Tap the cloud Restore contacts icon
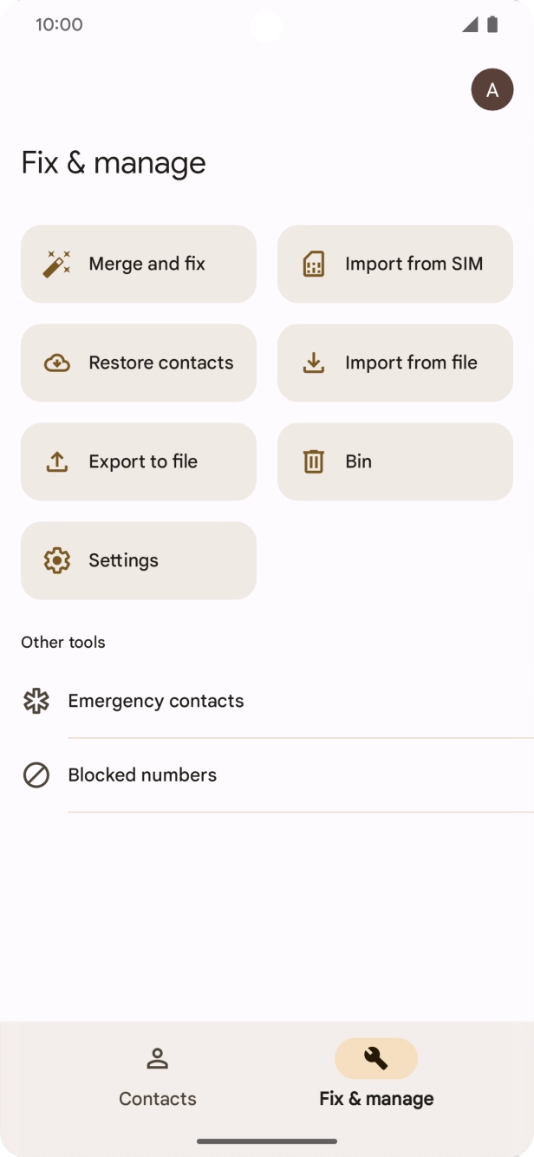The image size is (534, 1157). click(x=56, y=363)
